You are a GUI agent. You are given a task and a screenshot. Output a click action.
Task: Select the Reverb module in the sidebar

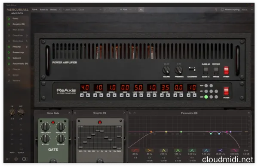pos(16,81)
